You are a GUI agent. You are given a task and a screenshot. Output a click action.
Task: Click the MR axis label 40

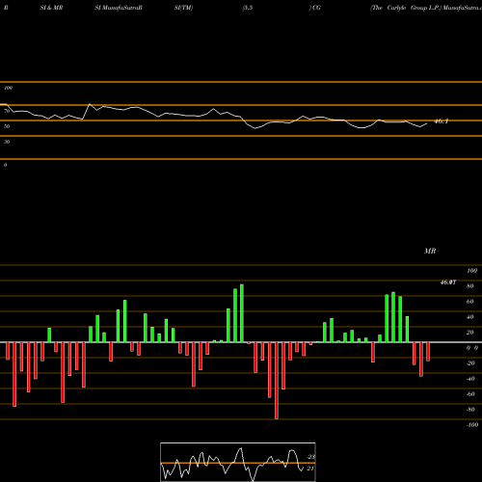click(x=470, y=317)
